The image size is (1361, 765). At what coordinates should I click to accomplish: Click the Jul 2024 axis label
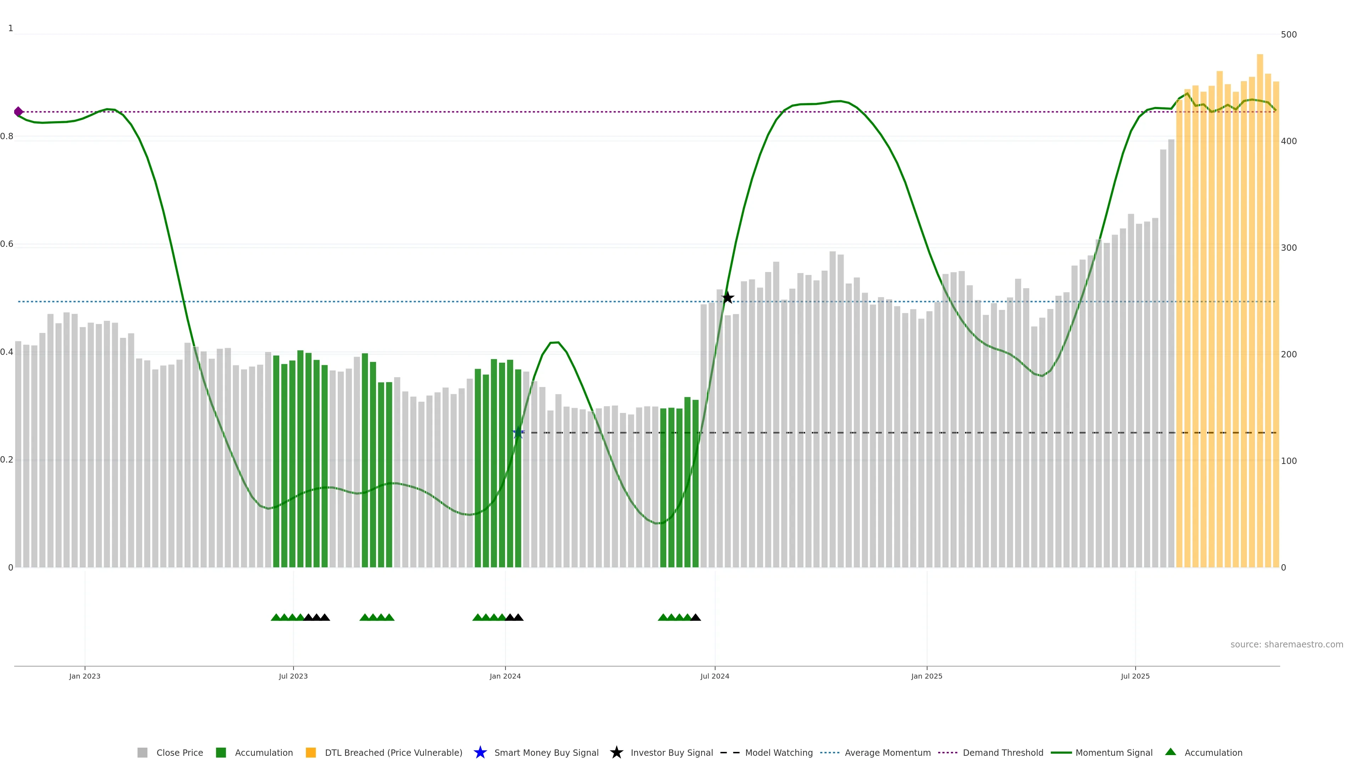(x=714, y=676)
